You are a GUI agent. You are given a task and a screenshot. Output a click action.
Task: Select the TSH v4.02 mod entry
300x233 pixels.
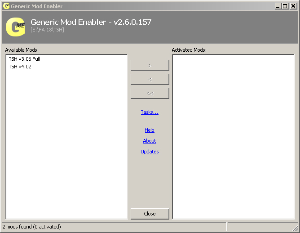click(20, 67)
